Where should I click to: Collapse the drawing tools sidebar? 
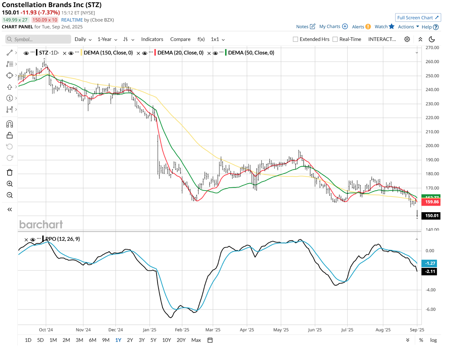click(x=10, y=209)
